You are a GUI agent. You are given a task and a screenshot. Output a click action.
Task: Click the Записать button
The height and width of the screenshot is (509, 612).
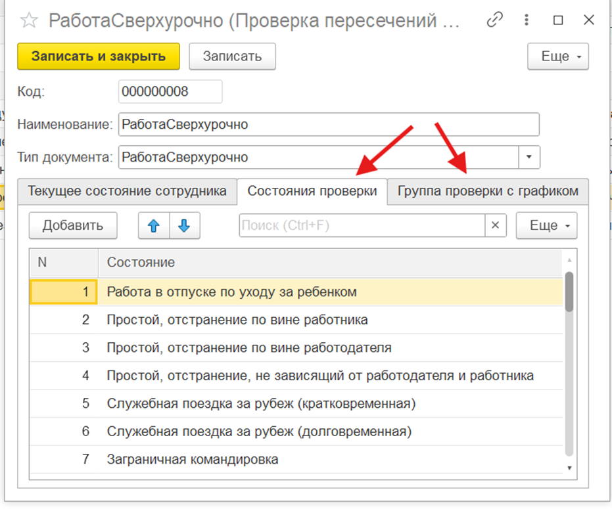[x=232, y=56]
